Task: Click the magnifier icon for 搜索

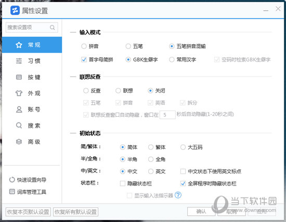Action: pos(19,126)
